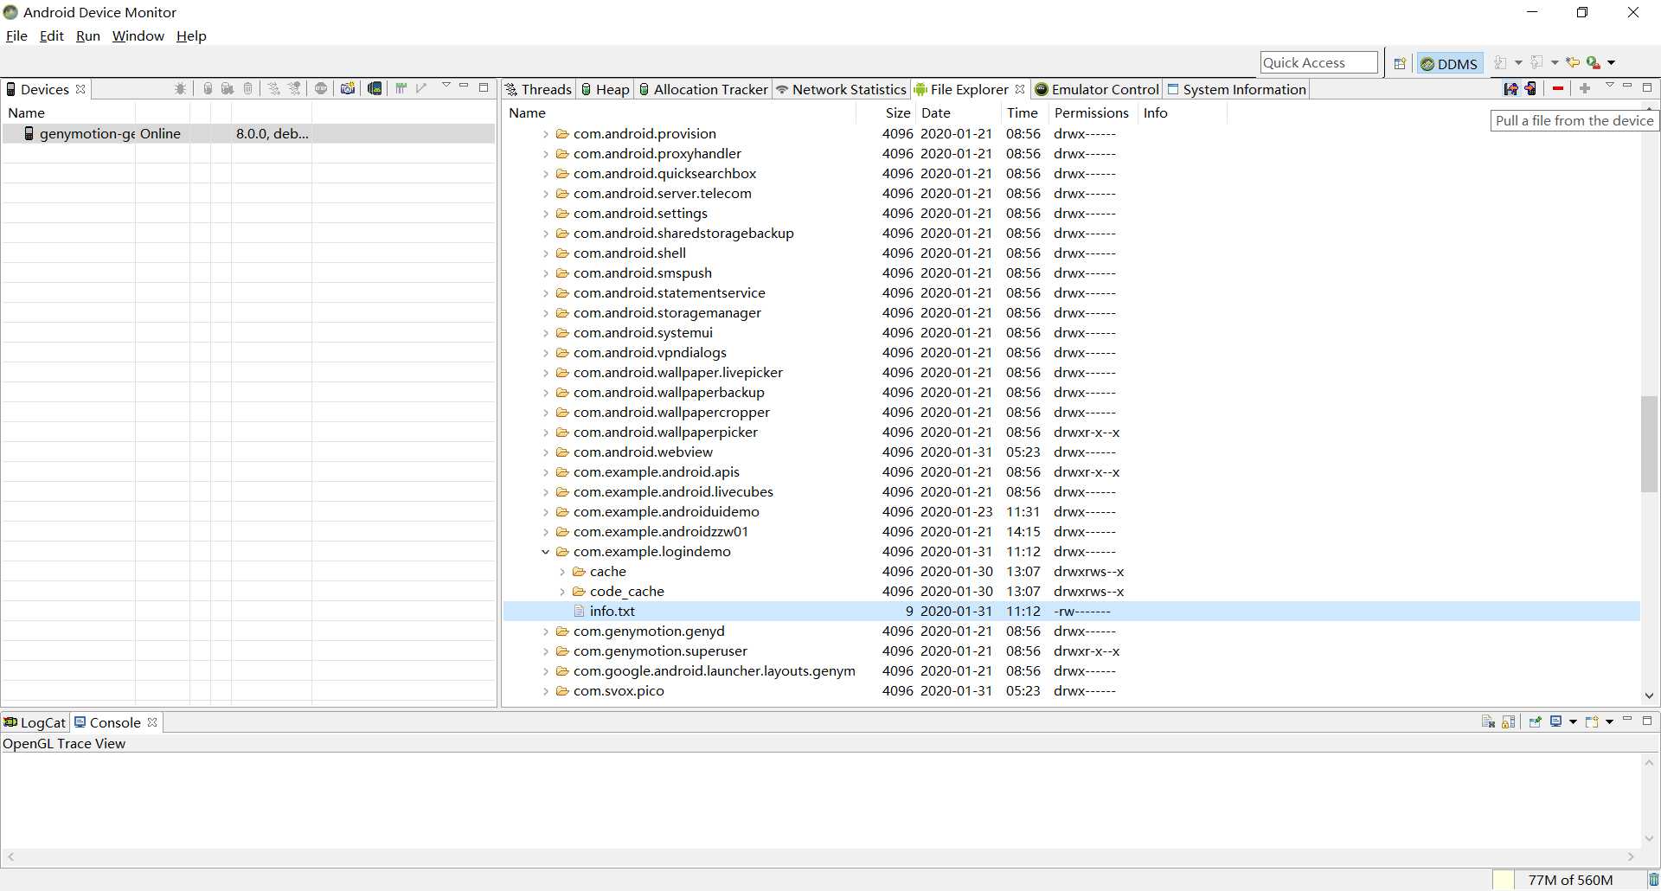This screenshot has height=891, width=1661.
Task: Close the Devices view tab
Action: [x=80, y=89]
